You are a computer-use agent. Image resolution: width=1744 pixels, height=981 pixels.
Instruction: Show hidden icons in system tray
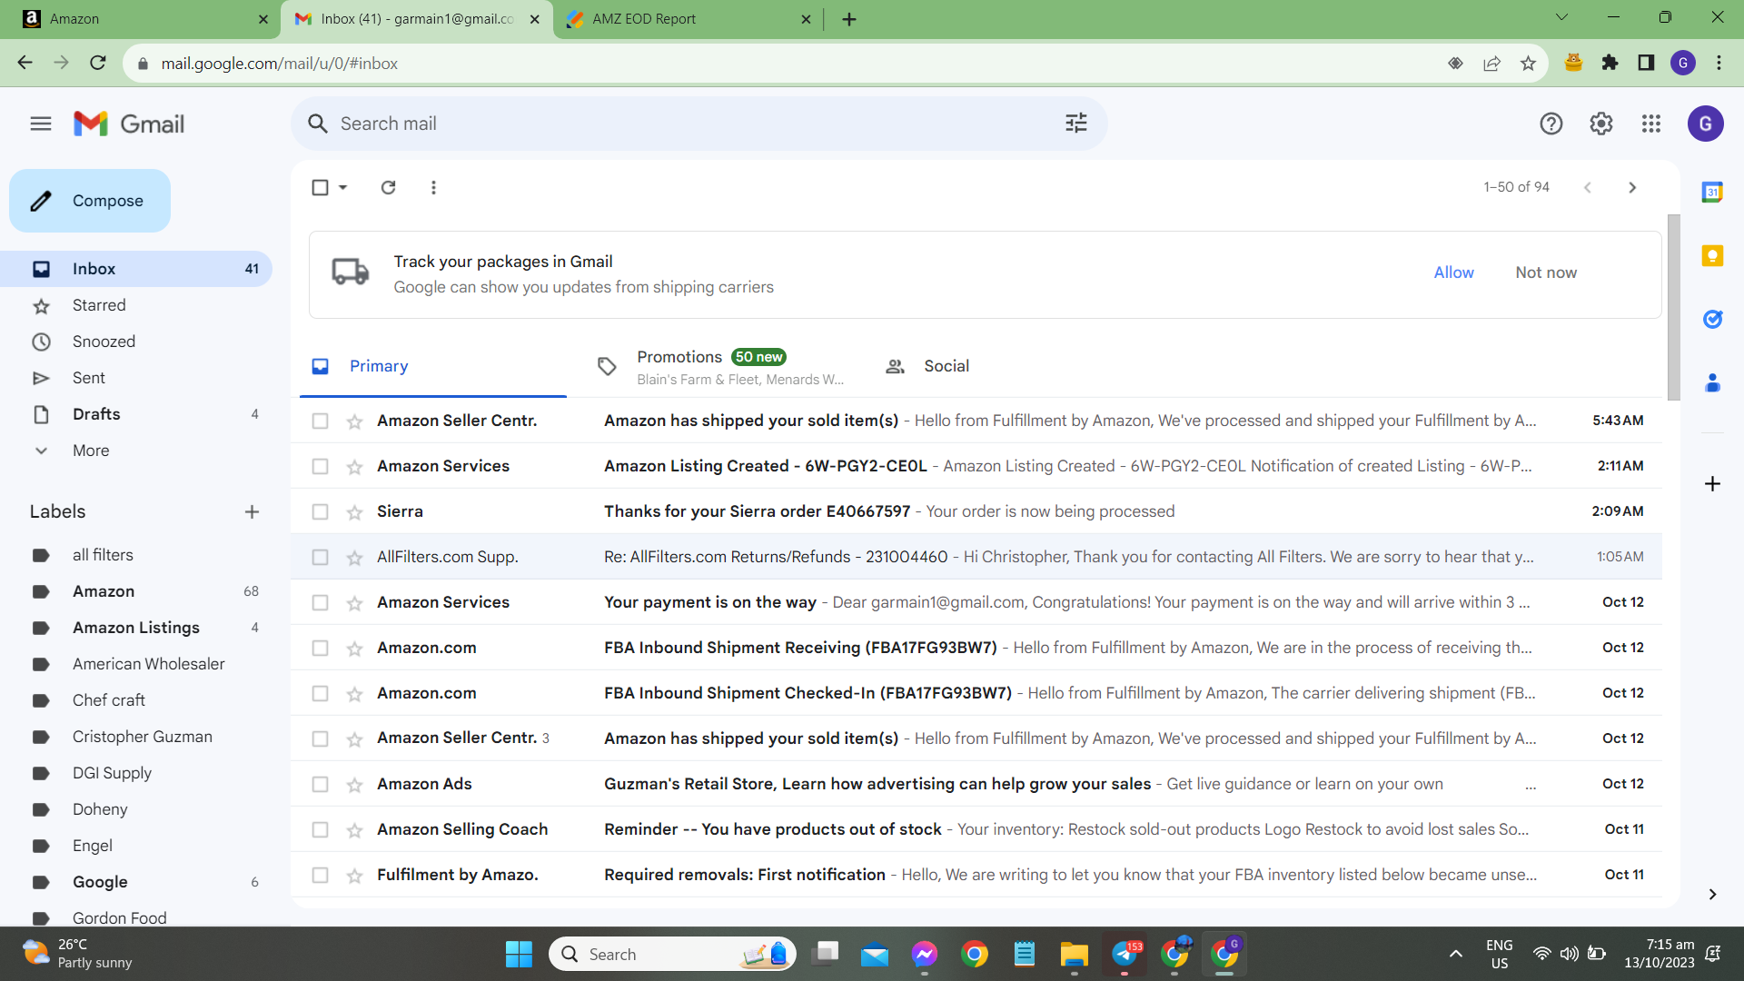click(1456, 954)
